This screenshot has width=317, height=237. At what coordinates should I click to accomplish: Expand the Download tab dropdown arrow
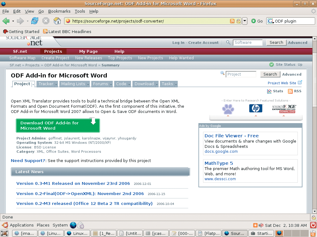click(157, 85)
